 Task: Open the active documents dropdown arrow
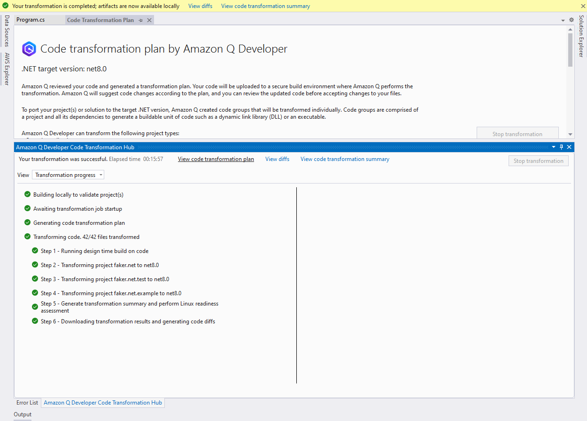point(563,21)
